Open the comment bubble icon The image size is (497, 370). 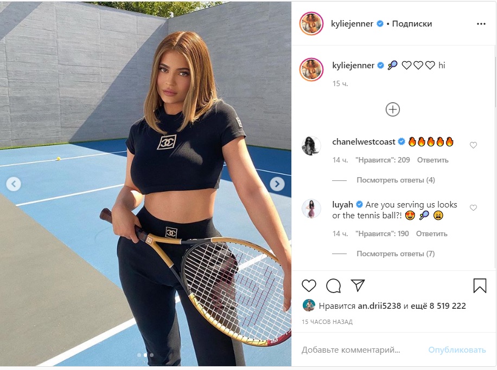click(334, 286)
